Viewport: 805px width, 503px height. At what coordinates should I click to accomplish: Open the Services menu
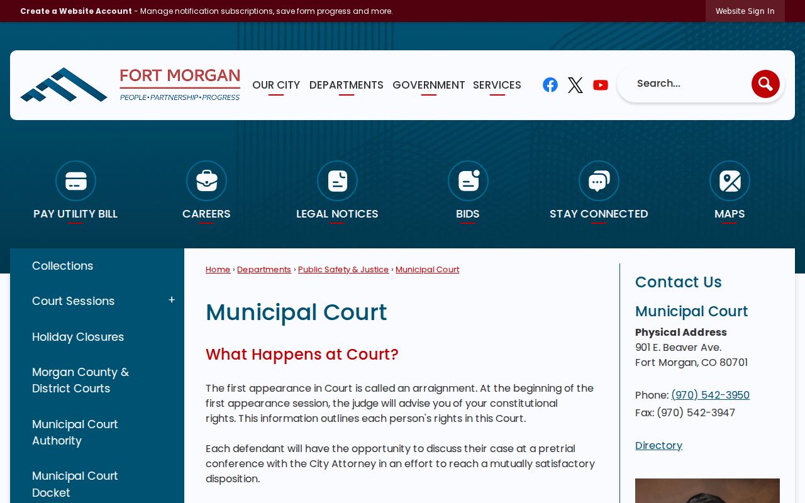coord(497,85)
